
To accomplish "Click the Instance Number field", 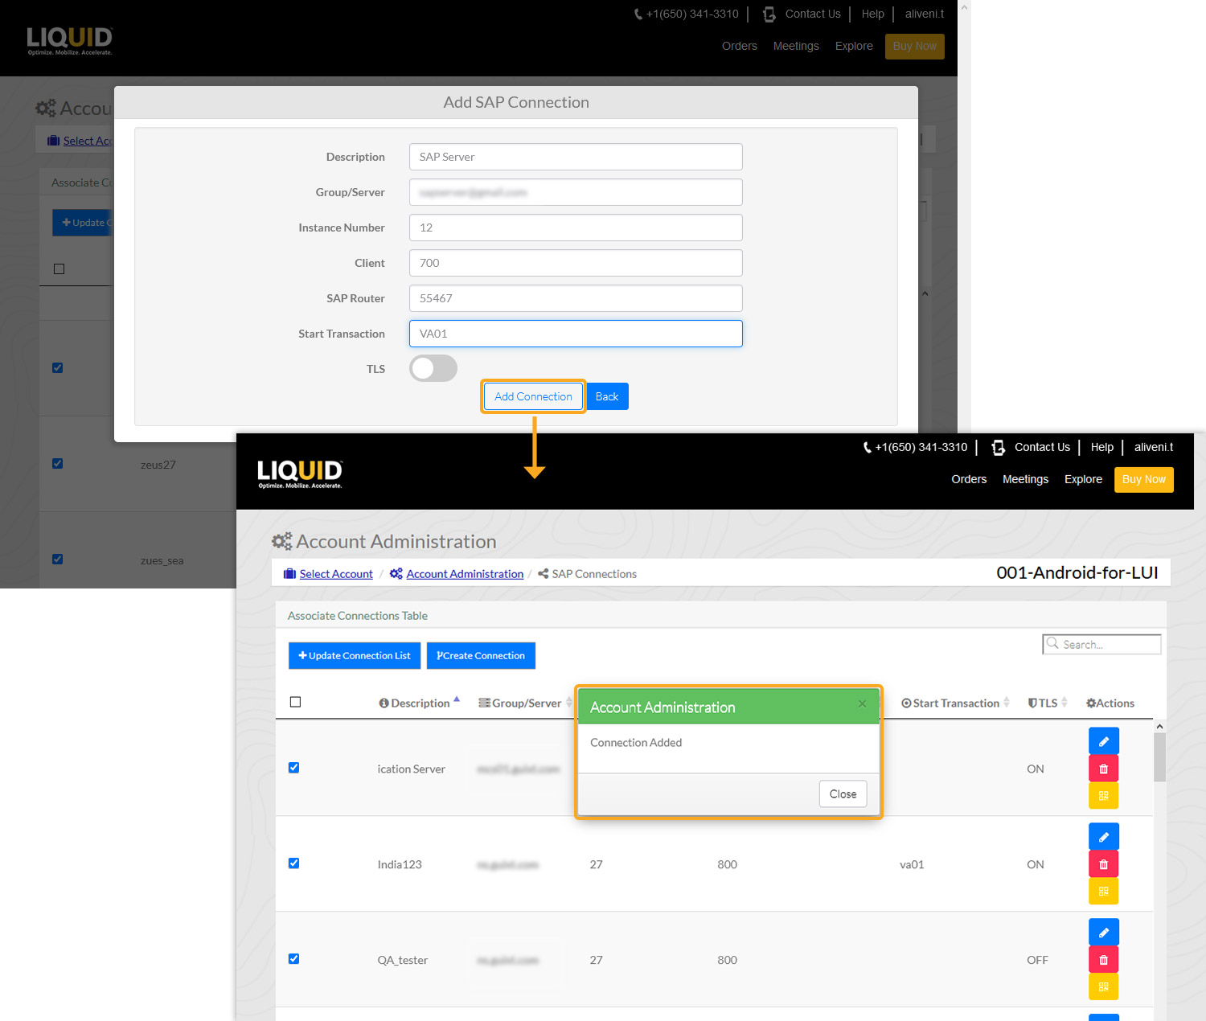I will point(576,228).
